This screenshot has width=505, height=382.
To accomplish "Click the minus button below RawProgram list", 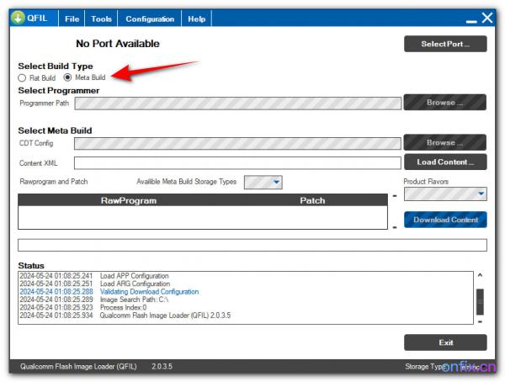I will pyautogui.click(x=395, y=227).
